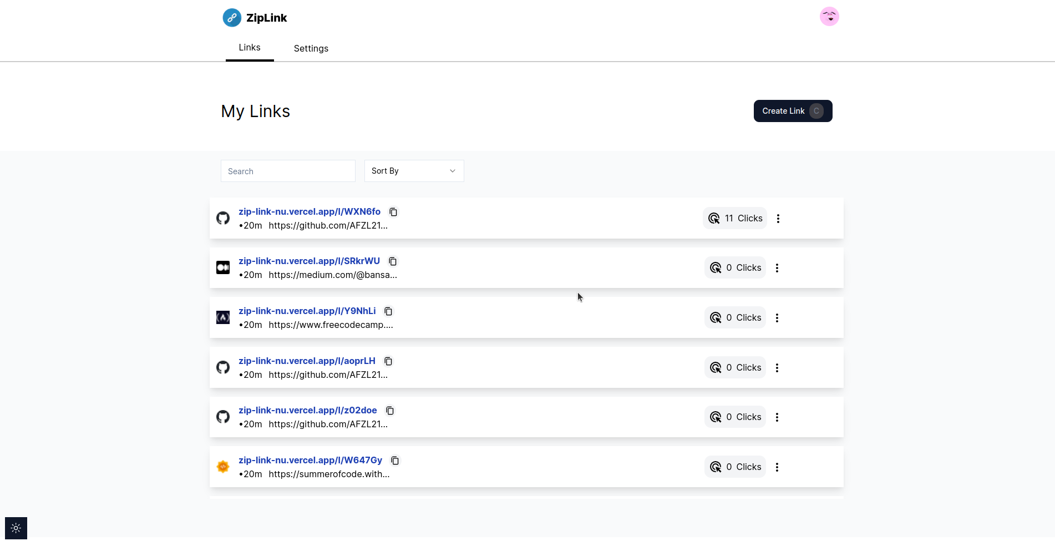The image size is (1055, 546).
Task: Open more options for W647Gy link
Action: 777,467
